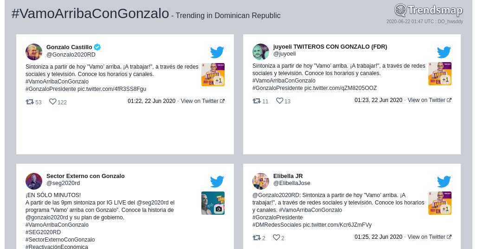This screenshot has height=249, width=477.
Task: Click juyoeli TWITEROS CON GONZALO (FDR) name
Action: click(330, 46)
